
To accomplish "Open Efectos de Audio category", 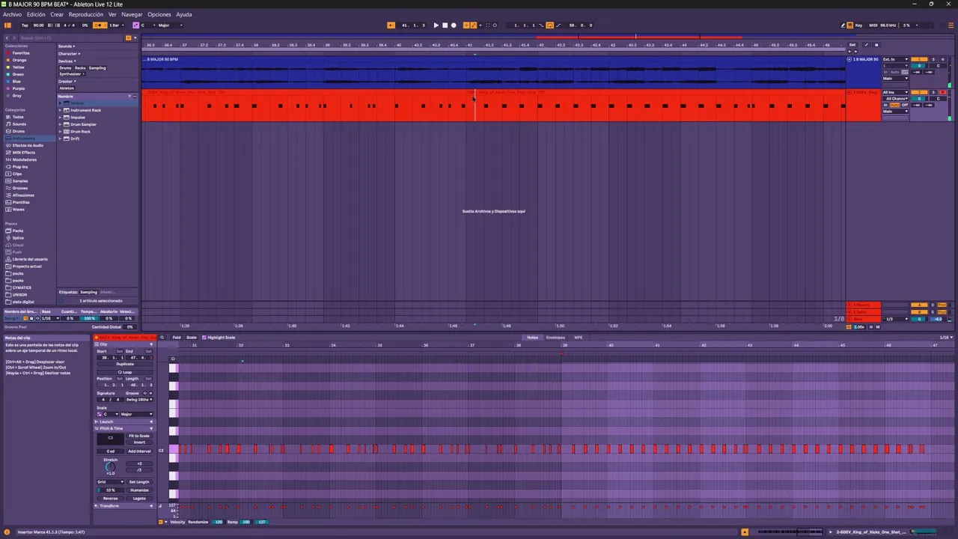I will pyautogui.click(x=28, y=145).
